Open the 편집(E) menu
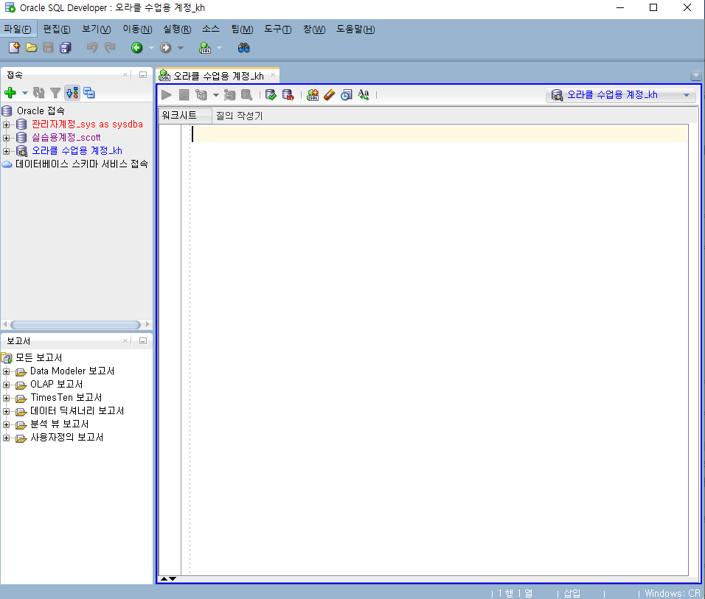The width and height of the screenshot is (705, 599). 57,29
